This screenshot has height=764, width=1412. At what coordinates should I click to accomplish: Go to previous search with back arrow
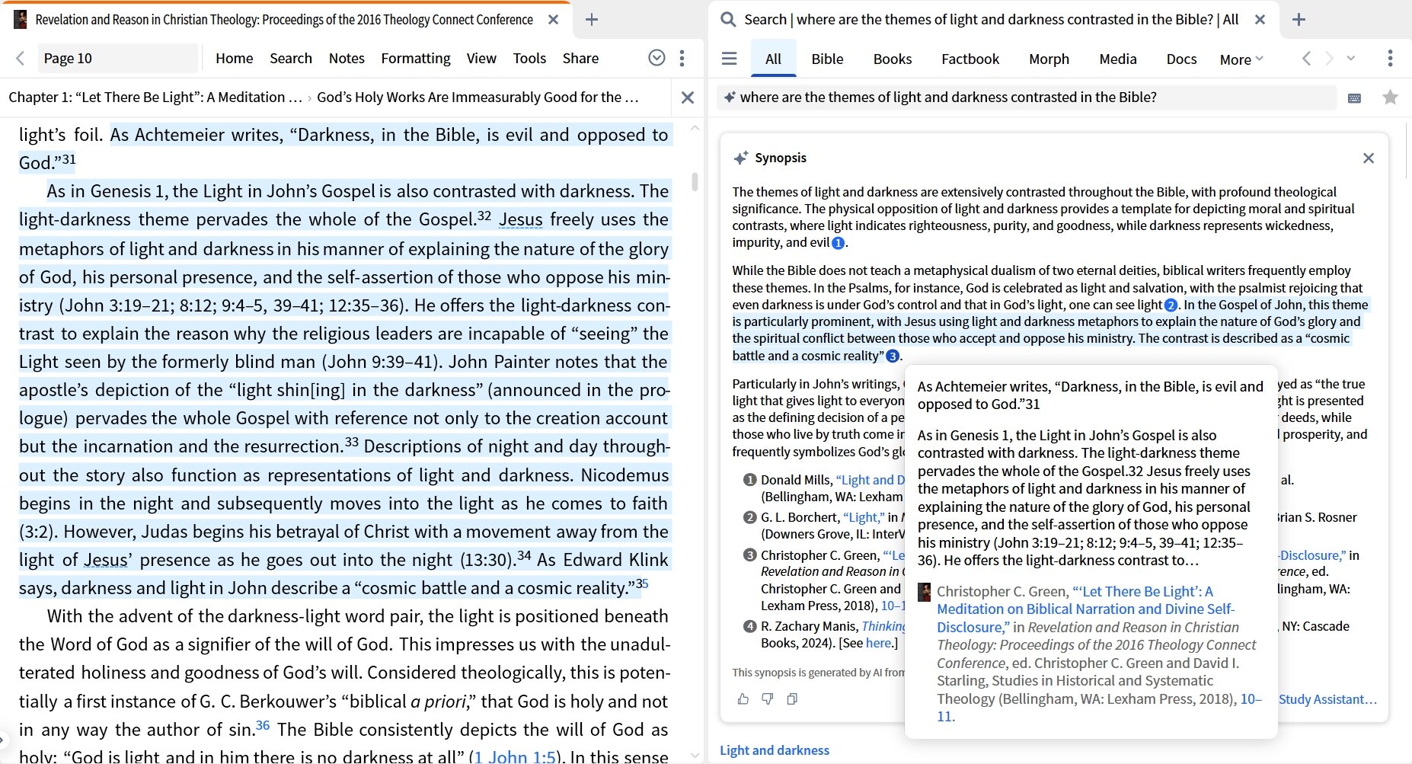point(1306,59)
